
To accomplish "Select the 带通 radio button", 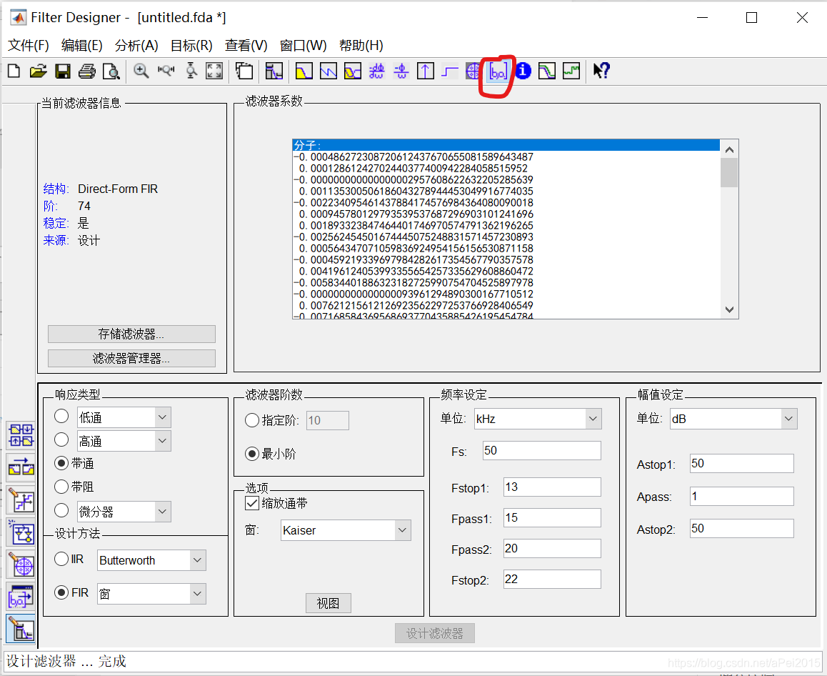I will [x=61, y=463].
